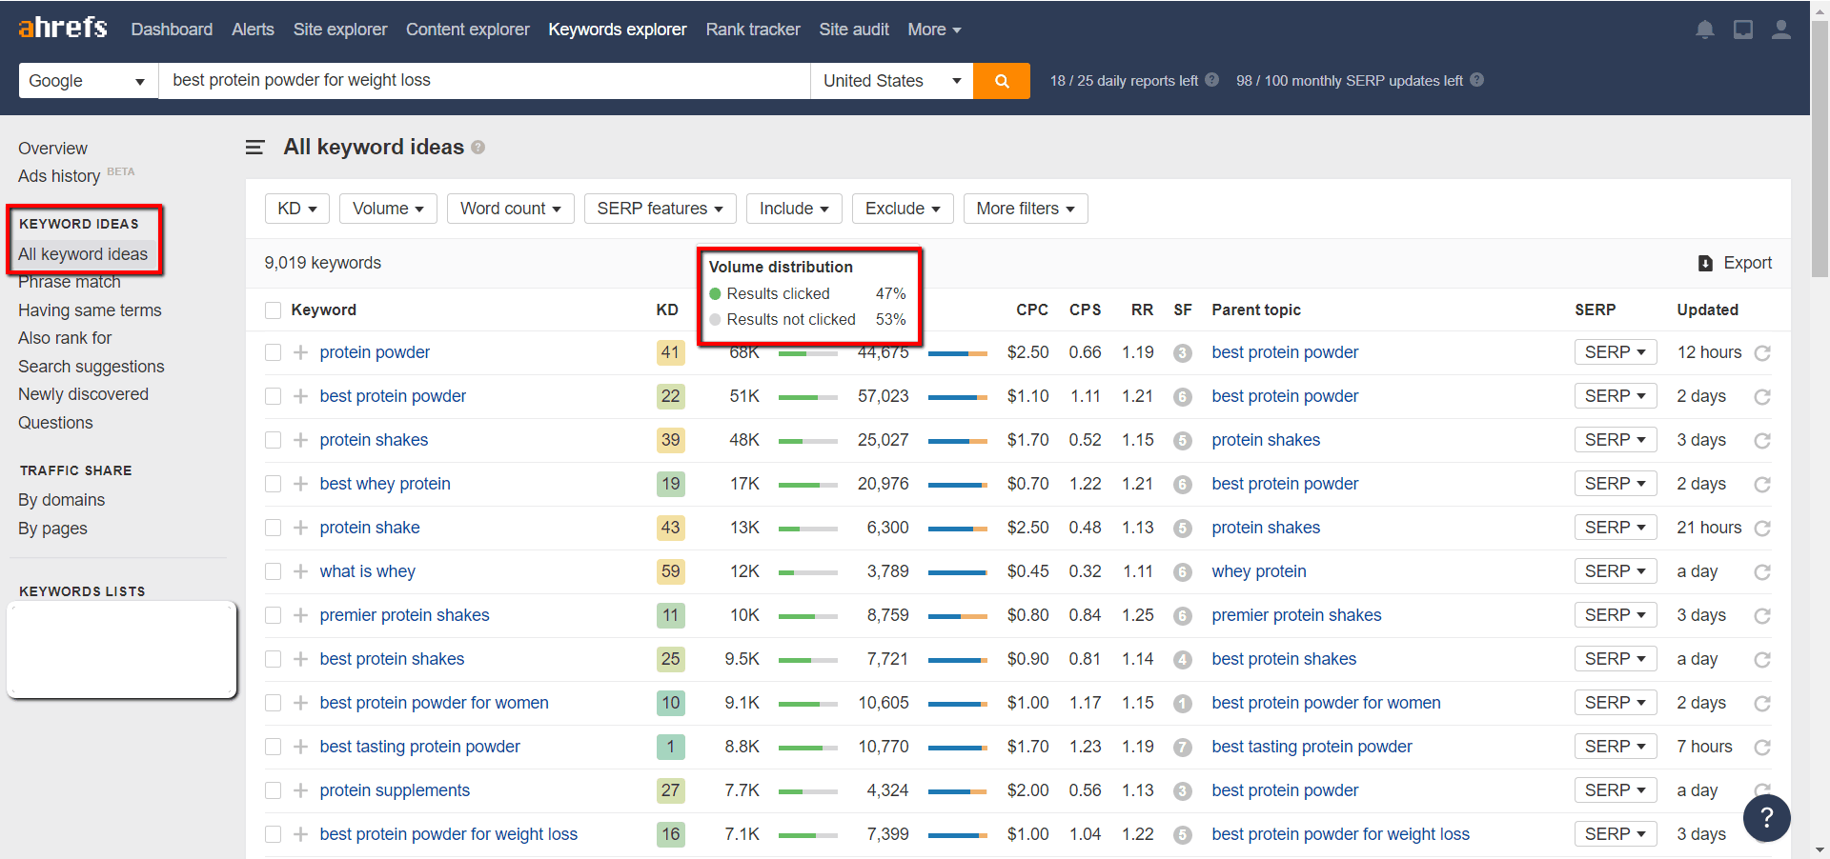Viewport: 1830px width, 859px height.
Task: Add premier protein shakes with plus icon
Action: pos(300,615)
